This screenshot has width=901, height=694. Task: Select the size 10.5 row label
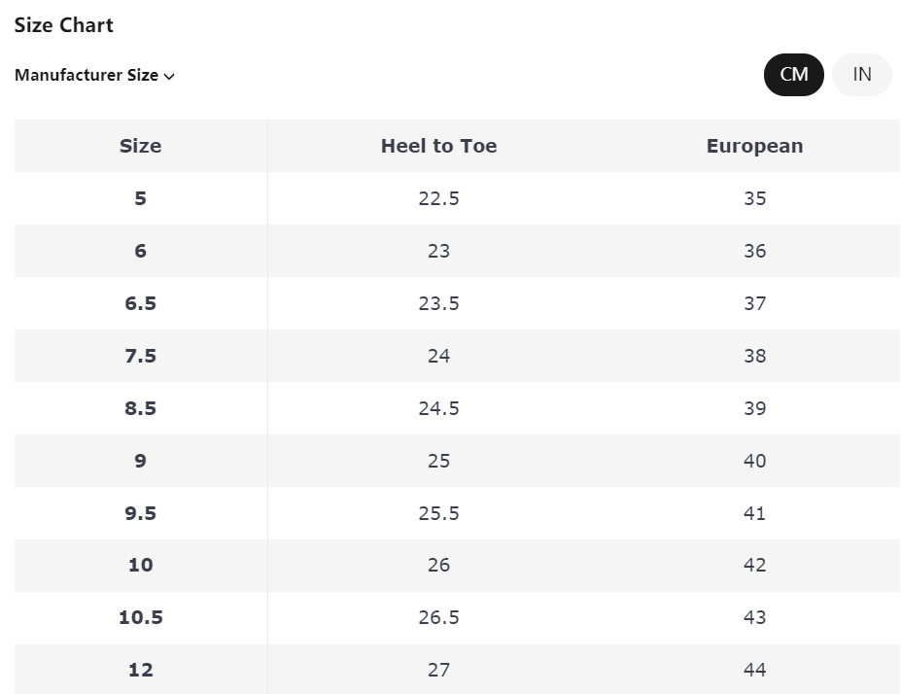[x=141, y=617]
